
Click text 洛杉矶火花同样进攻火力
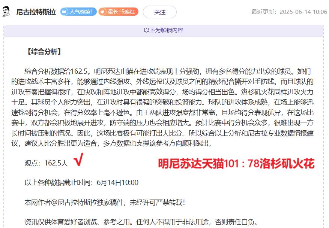(x=277, y=92)
